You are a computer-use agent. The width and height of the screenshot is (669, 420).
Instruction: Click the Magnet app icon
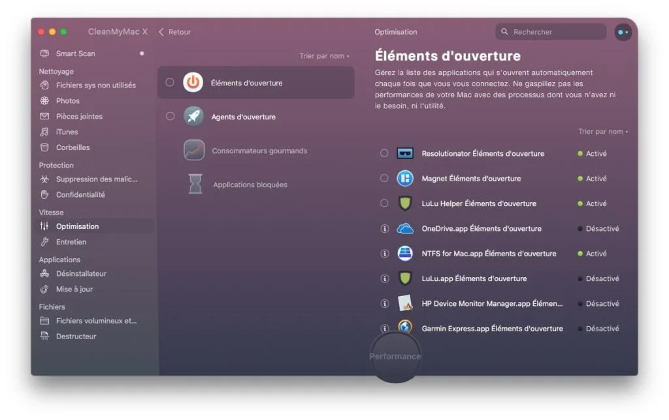(405, 179)
